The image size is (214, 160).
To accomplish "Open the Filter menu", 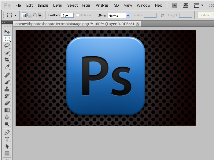I will (x=86, y=5).
